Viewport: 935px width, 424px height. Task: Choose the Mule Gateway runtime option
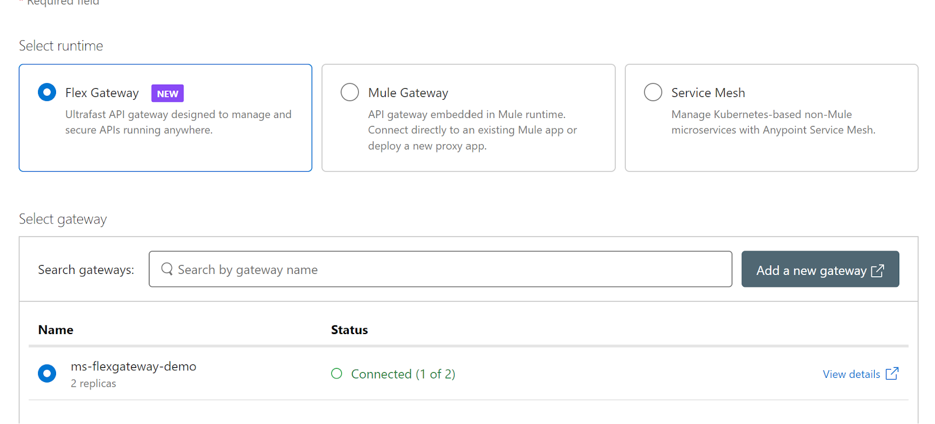(349, 92)
